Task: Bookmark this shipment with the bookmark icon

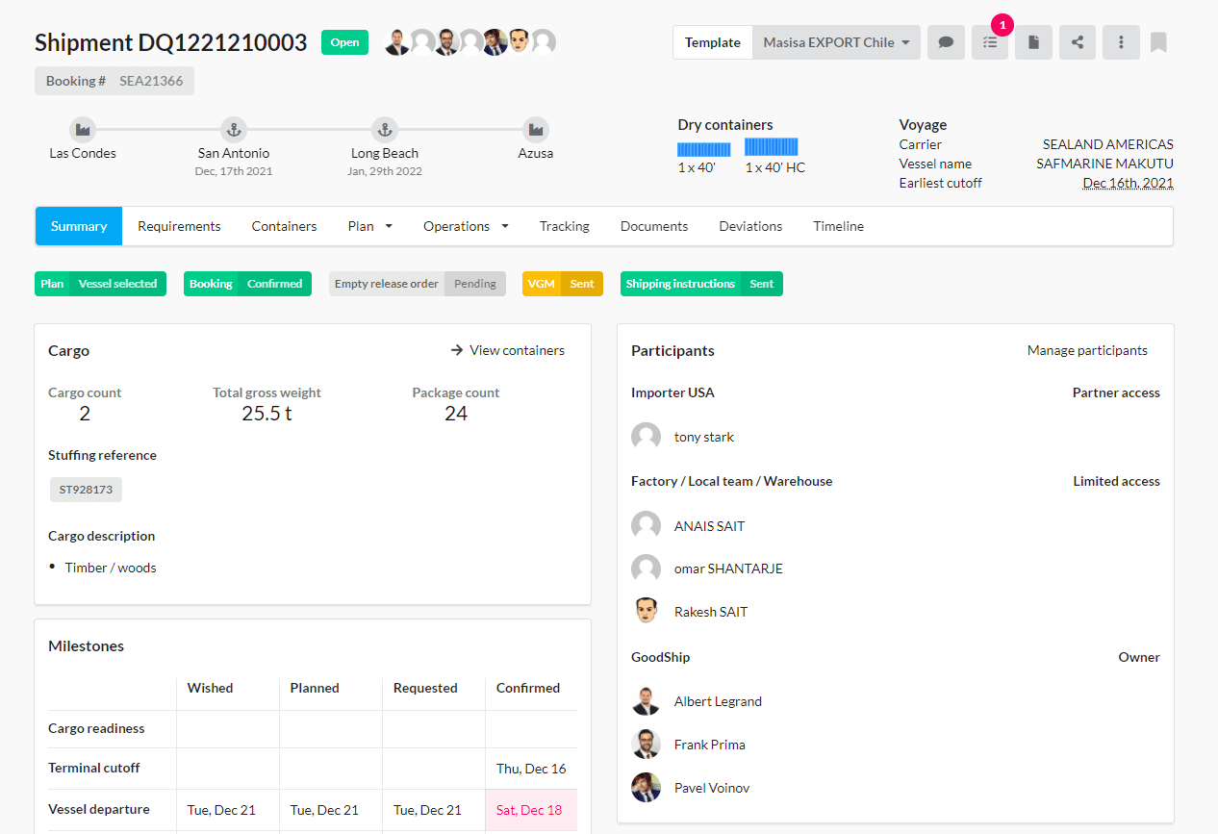Action: point(1158,42)
